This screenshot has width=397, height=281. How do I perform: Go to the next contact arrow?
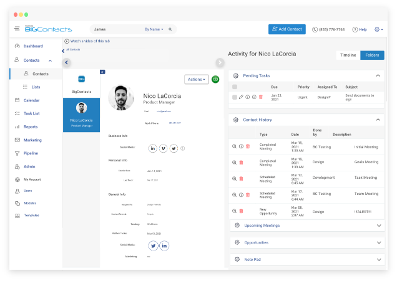[220, 62]
